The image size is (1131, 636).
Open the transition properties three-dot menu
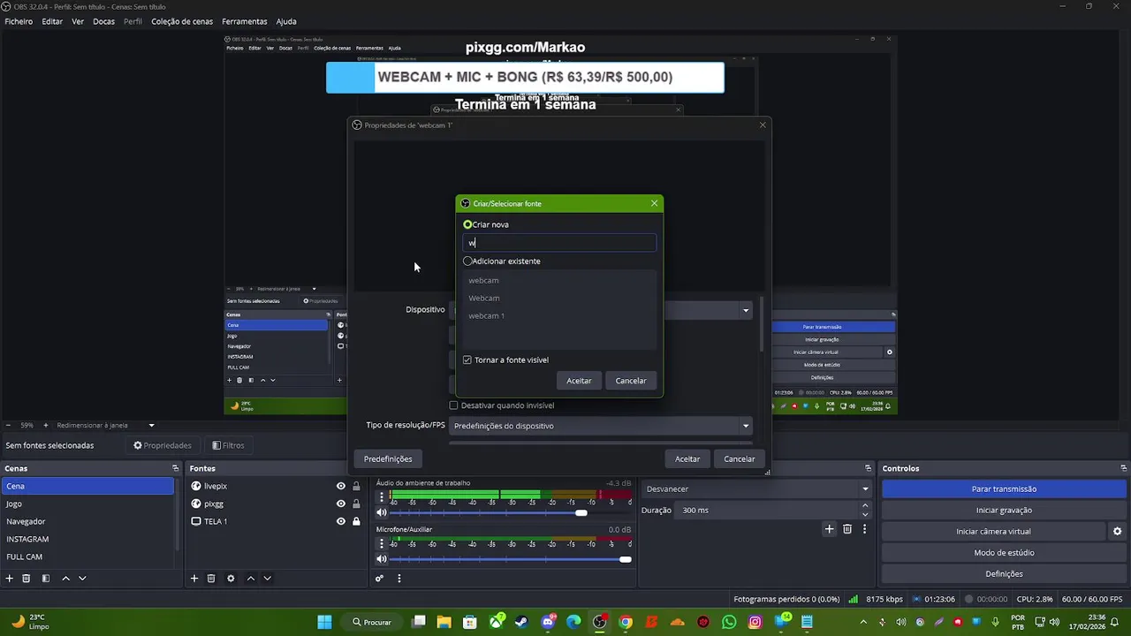[864, 529]
